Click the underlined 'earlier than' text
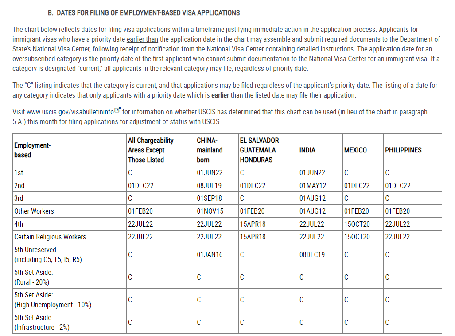 click(x=143, y=39)
